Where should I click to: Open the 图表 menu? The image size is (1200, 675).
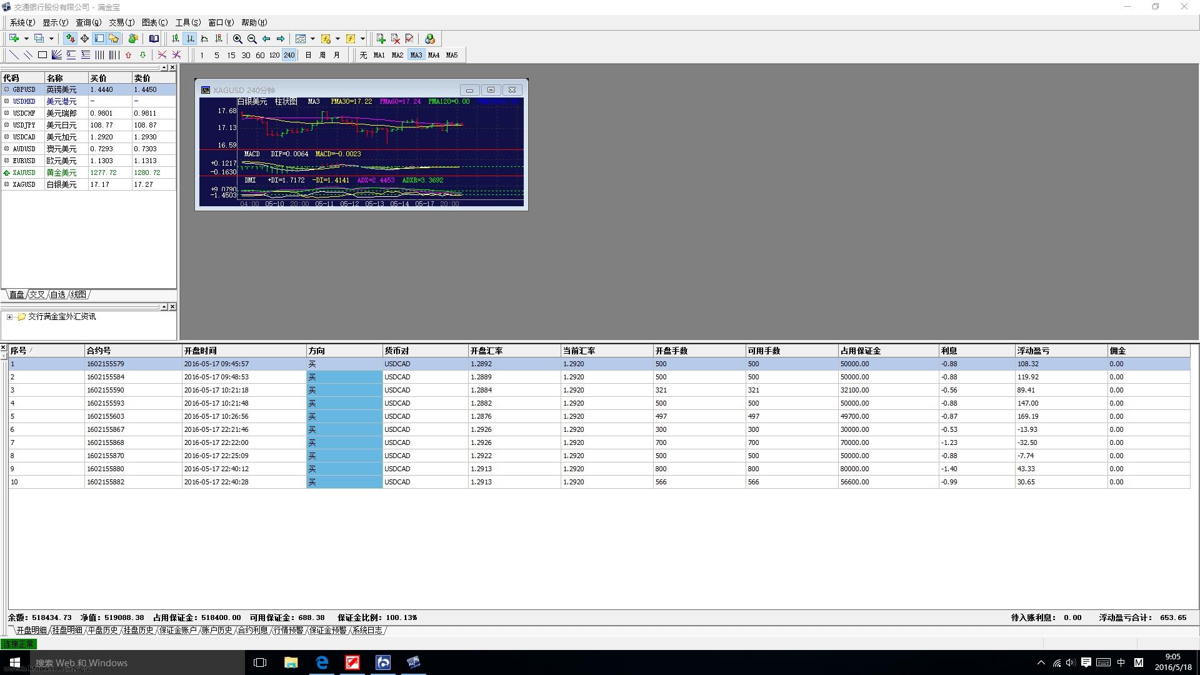(154, 22)
